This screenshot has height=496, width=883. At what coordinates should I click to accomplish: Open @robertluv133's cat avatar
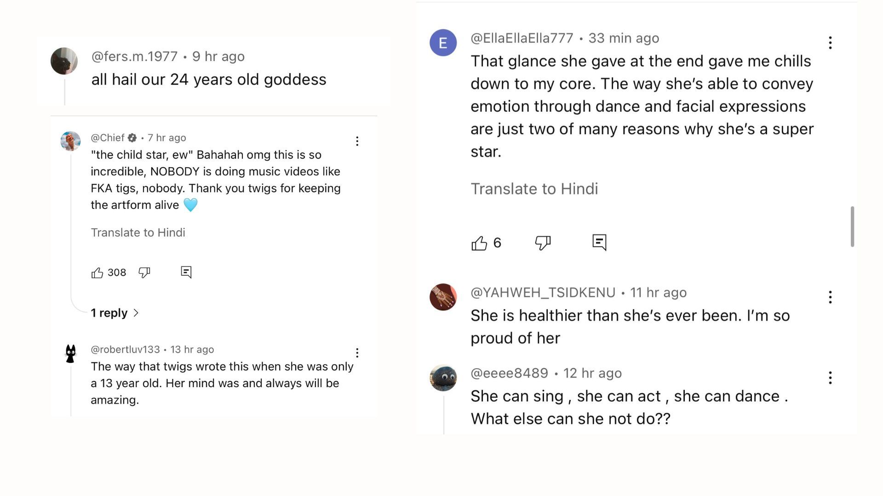click(x=70, y=354)
